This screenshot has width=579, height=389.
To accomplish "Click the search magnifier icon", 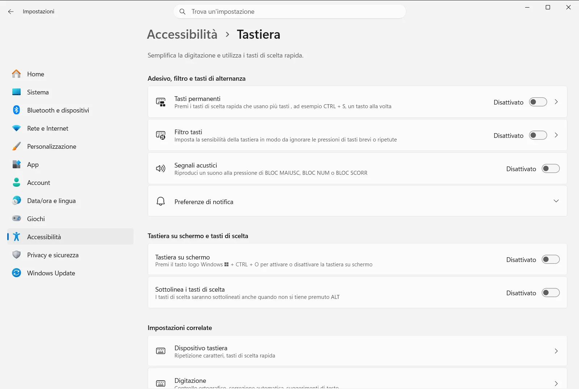I will coord(182,12).
